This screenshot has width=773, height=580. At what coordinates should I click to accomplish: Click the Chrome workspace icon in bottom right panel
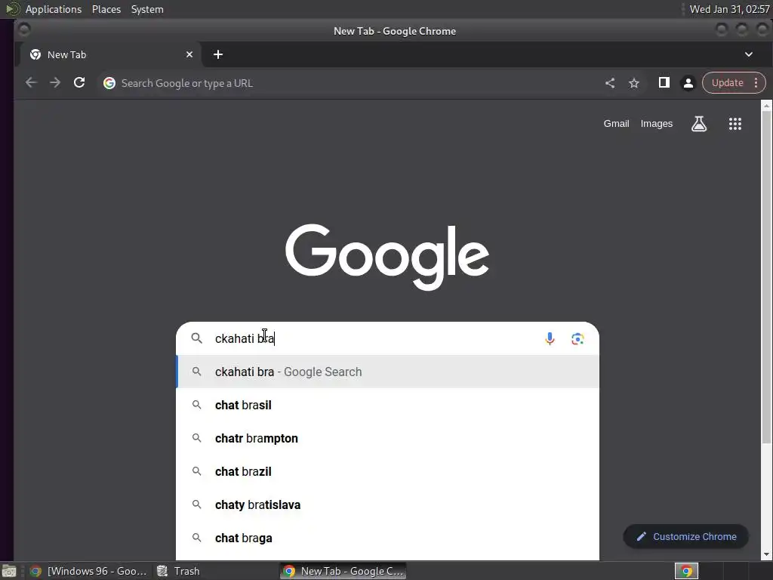point(686,571)
